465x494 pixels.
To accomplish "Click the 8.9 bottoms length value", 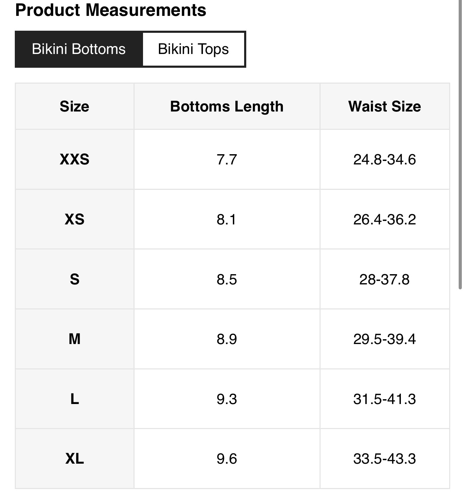I will [227, 339].
